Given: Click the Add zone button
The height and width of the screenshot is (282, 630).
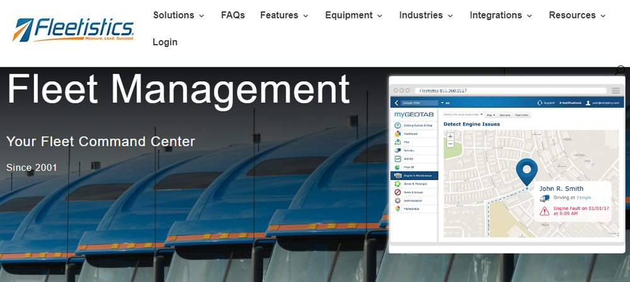Looking at the screenshot, I should [x=505, y=115].
